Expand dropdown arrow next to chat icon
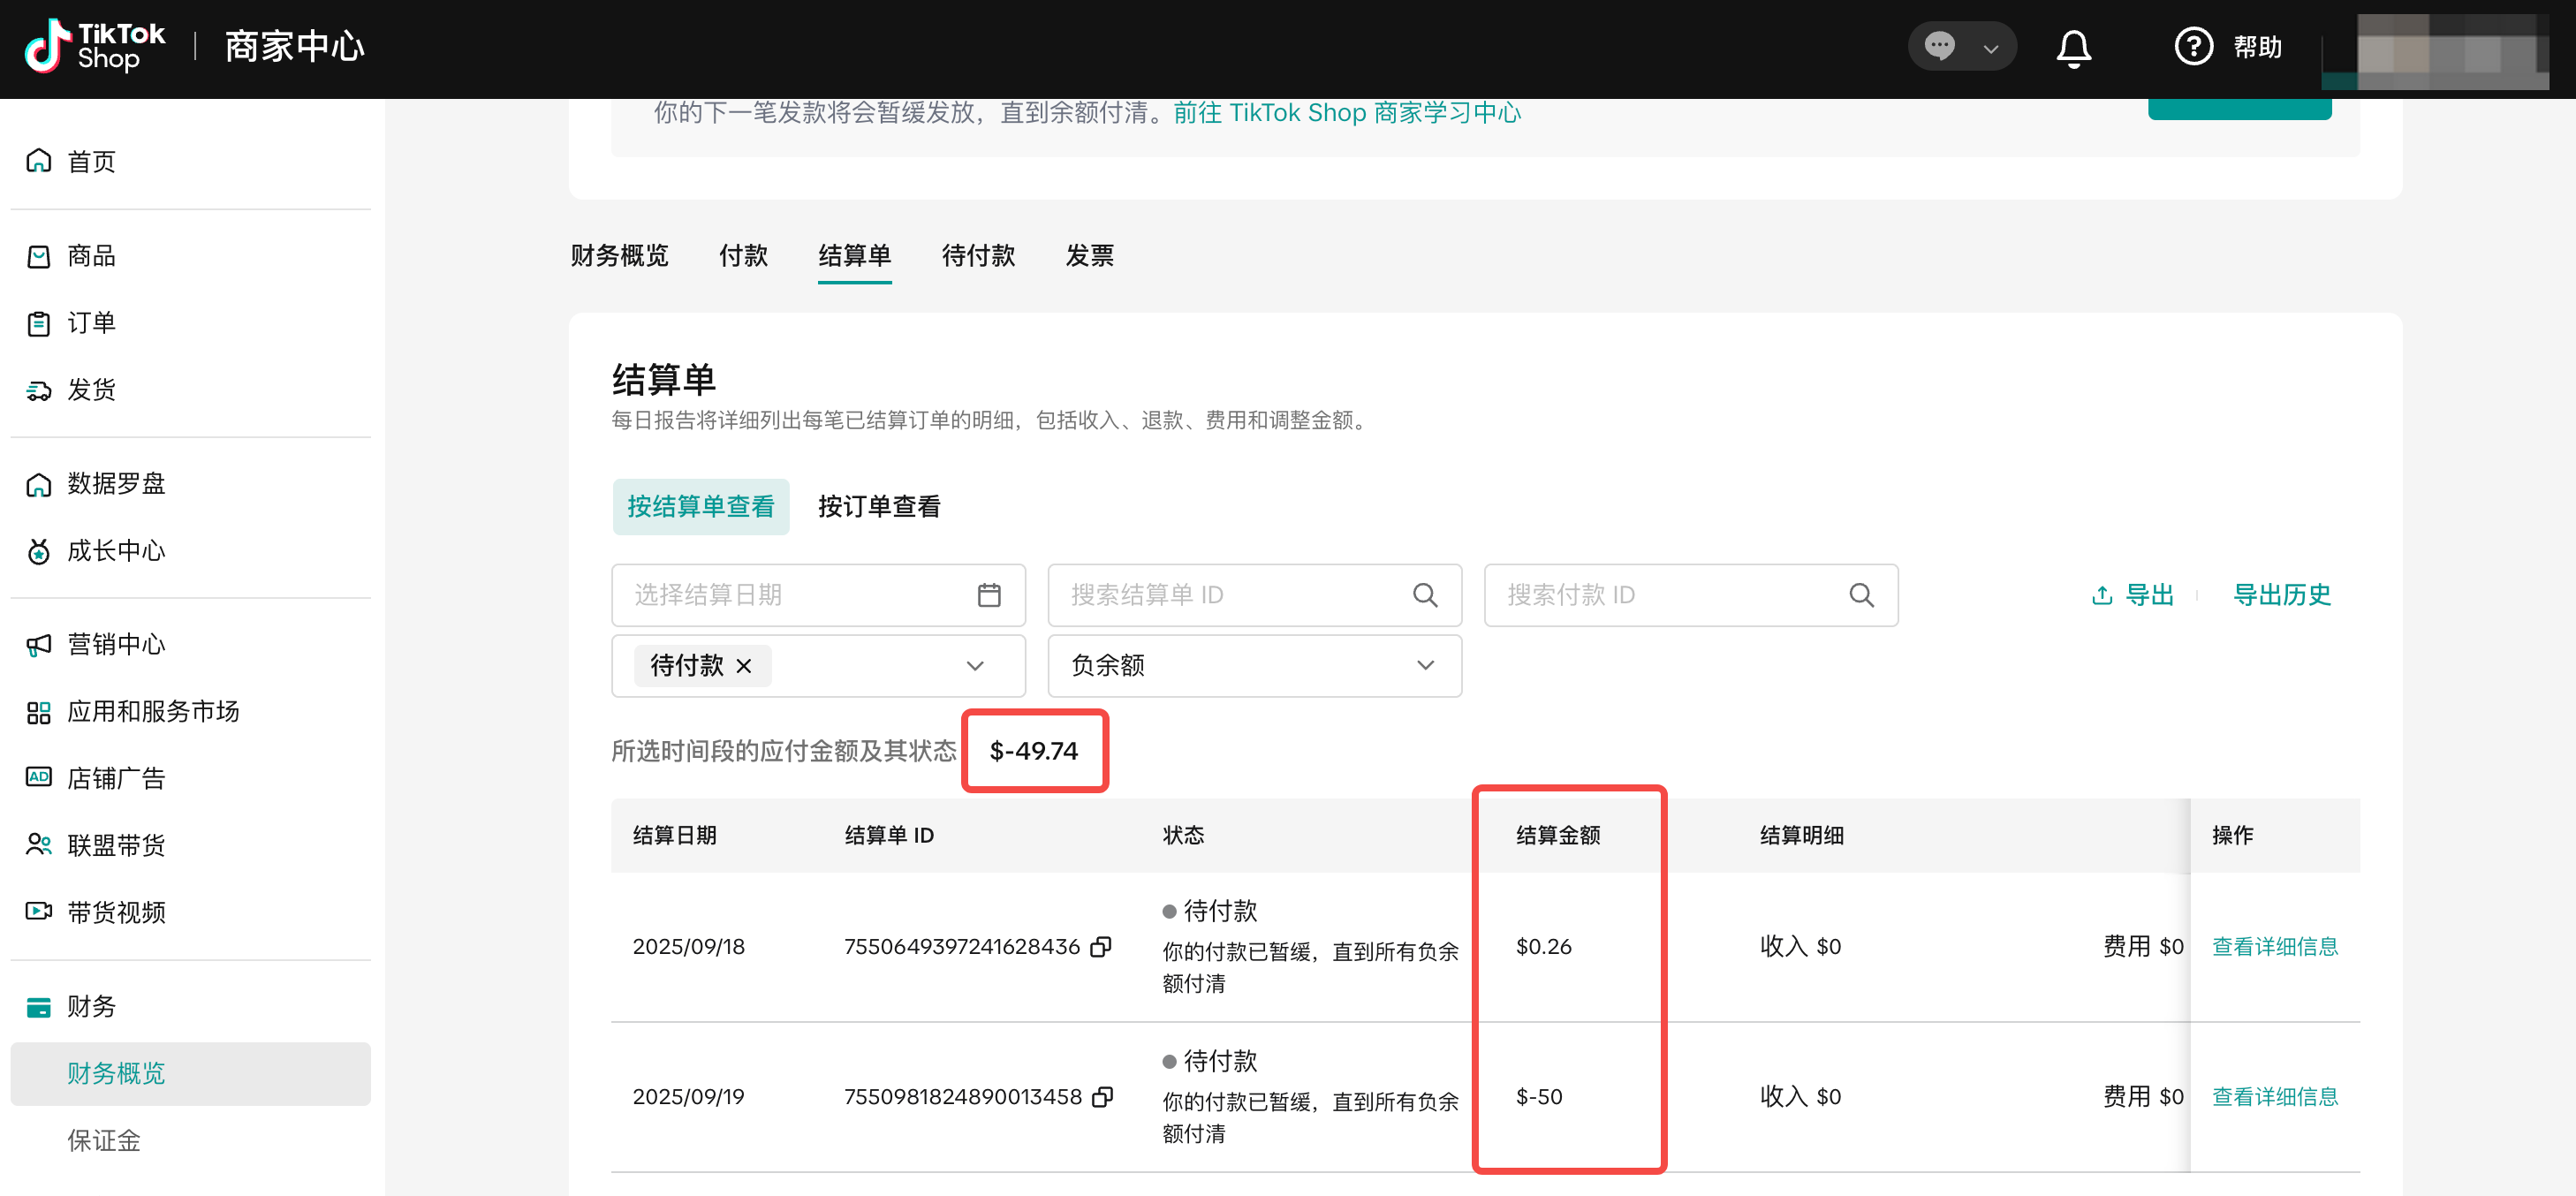The height and width of the screenshot is (1196, 2576). [x=1990, y=49]
